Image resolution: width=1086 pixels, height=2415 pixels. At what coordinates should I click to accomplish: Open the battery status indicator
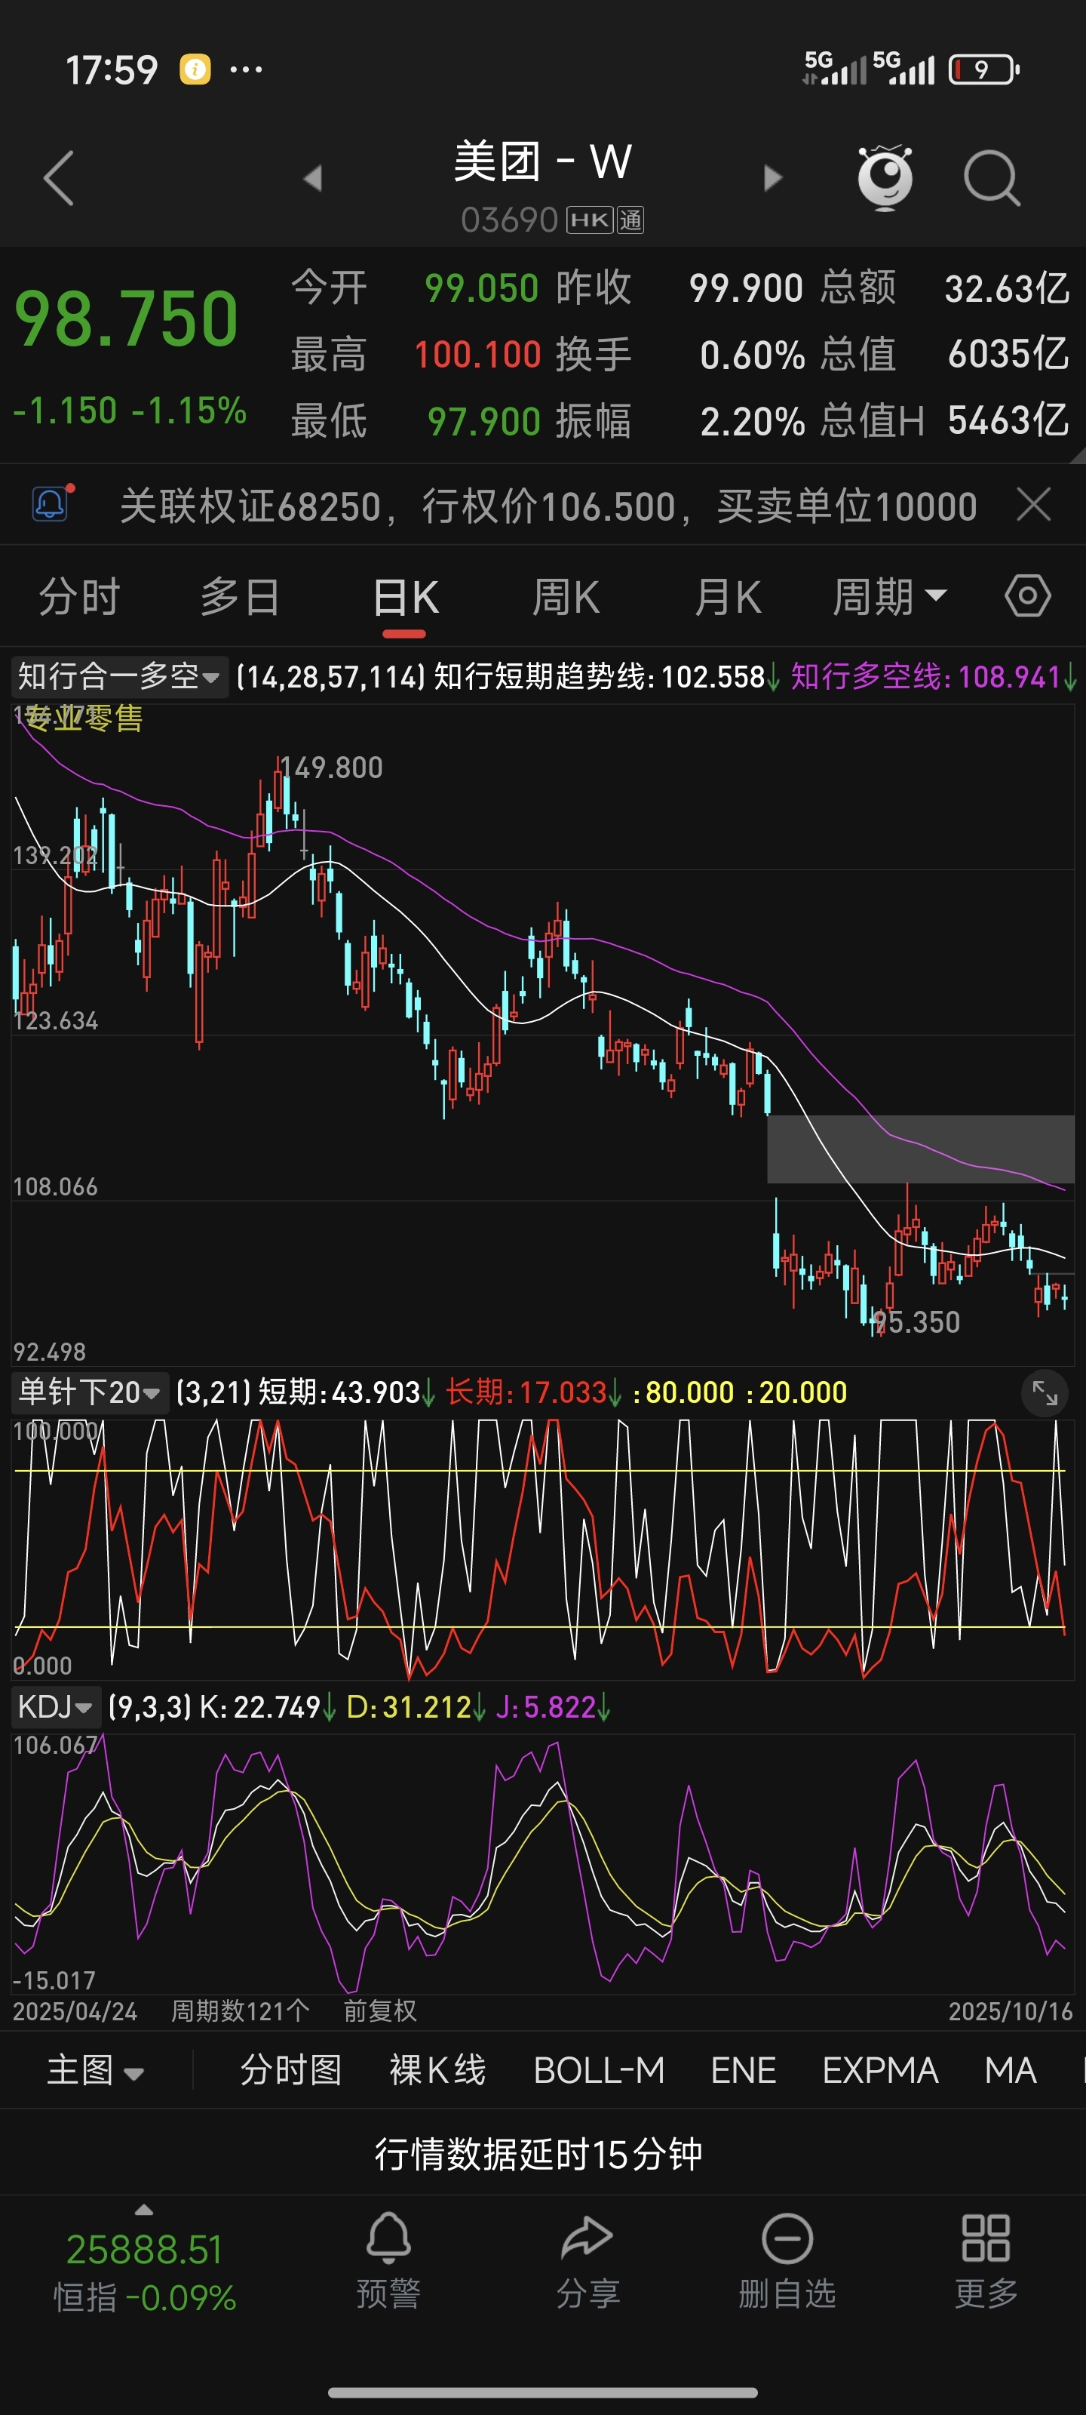[984, 69]
